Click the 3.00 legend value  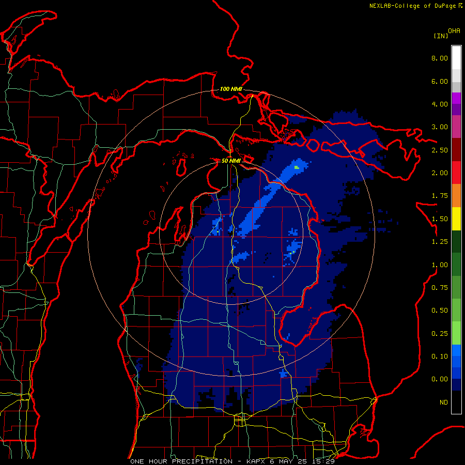tap(440, 127)
